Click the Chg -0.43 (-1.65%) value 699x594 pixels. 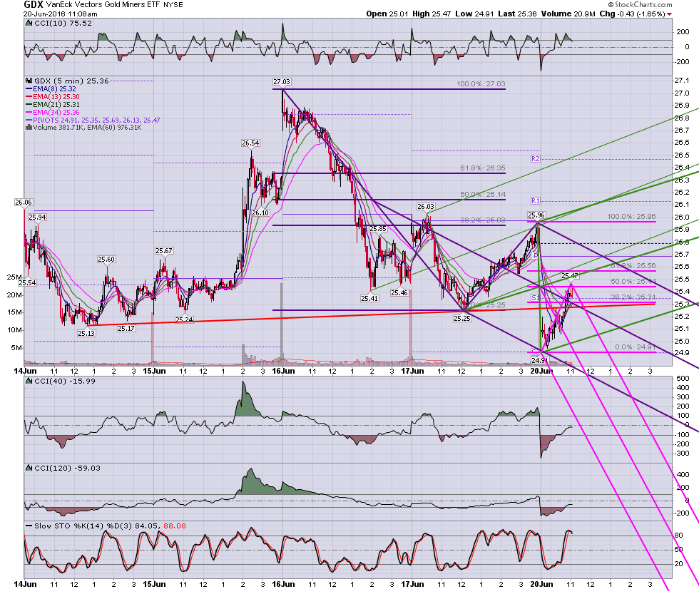(x=632, y=14)
